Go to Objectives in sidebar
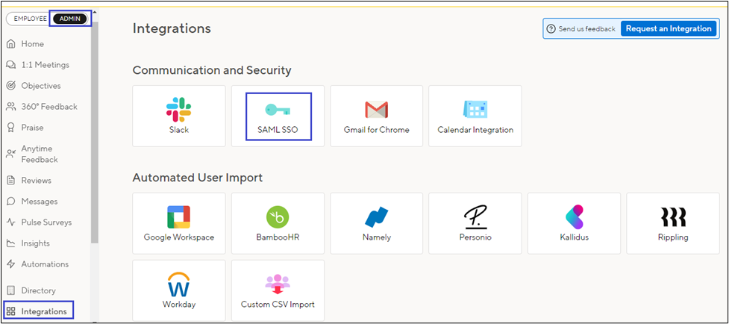This screenshot has height=324, width=729. click(40, 86)
